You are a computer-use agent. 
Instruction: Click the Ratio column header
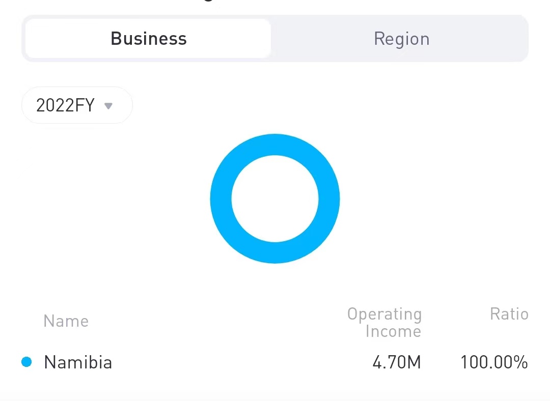coord(509,314)
